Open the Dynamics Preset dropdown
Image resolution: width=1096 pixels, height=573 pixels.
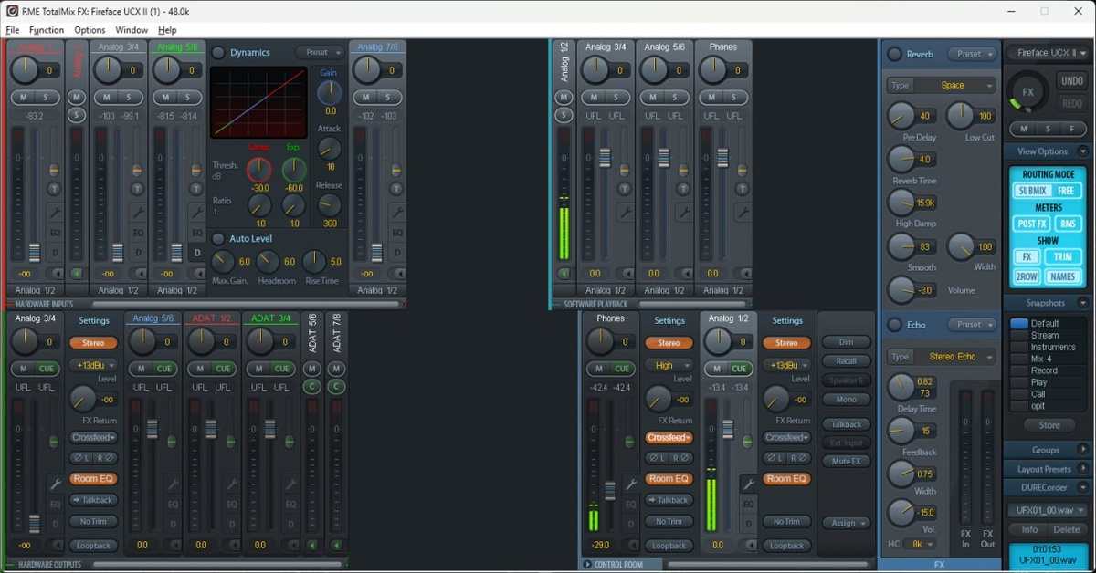pyautogui.click(x=320, y=53)
